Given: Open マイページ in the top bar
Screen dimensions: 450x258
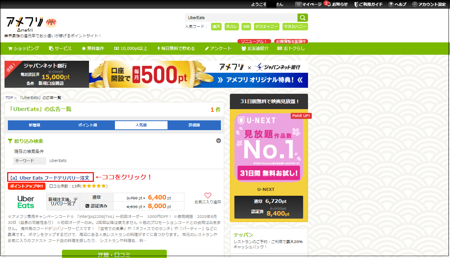Looking at the screenshot, I should point(308,4).
